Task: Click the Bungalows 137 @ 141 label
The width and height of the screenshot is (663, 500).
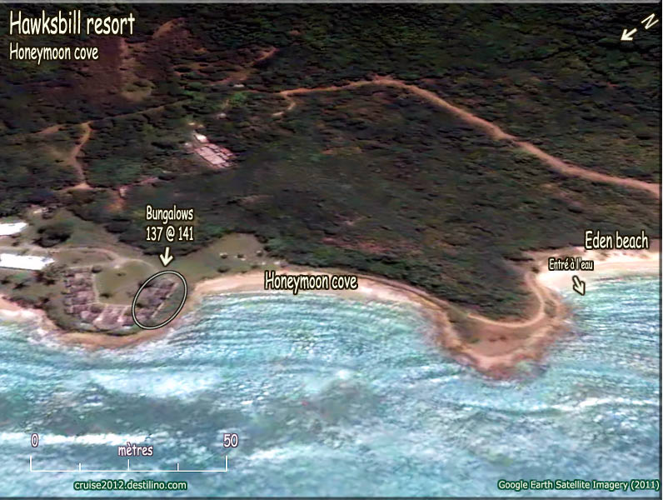Action: (x=170, y=223)
